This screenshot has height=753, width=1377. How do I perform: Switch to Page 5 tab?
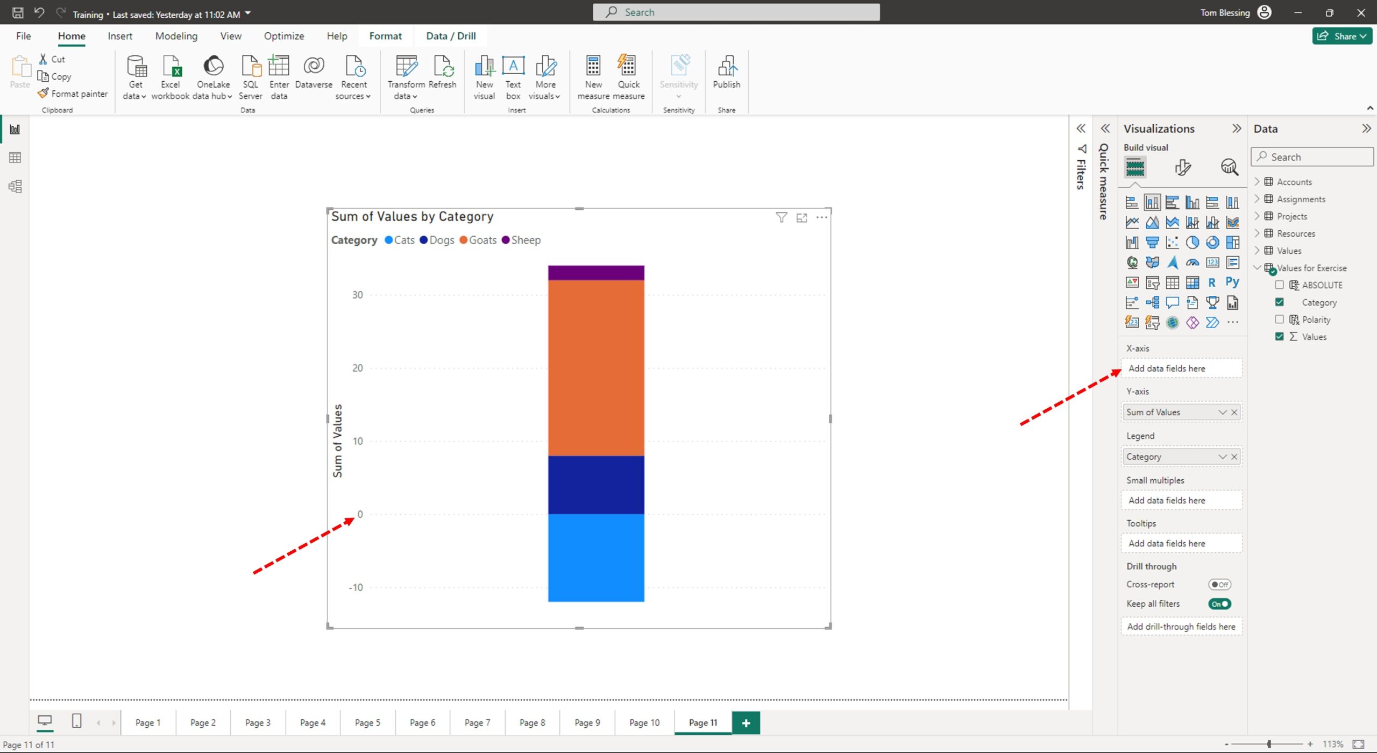point(367,723)
